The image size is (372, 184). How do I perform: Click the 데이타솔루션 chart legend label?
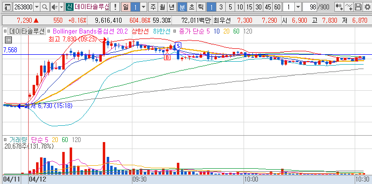coord(26,31)
